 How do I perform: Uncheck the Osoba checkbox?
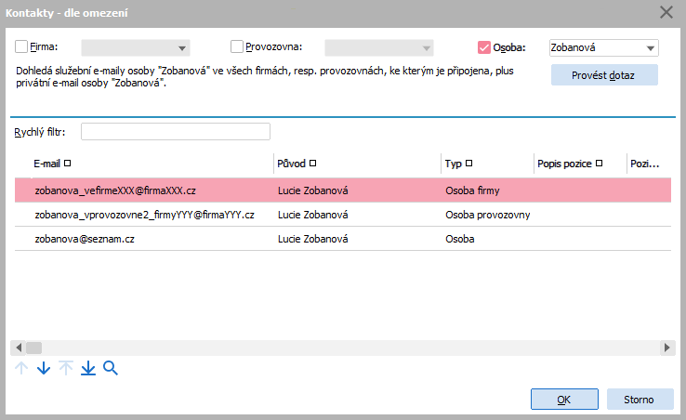point(483,46)
